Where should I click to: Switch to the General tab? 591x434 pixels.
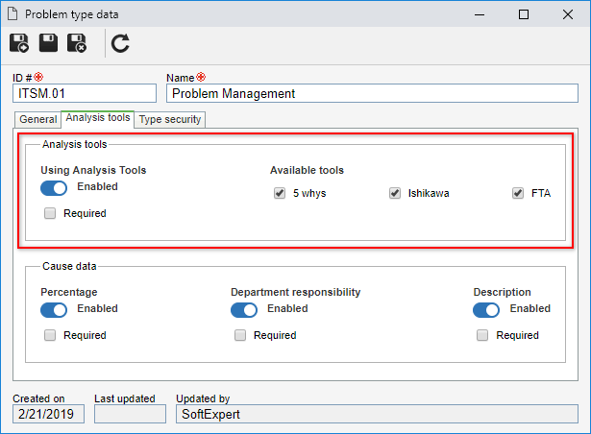click(x=38, y=119)
